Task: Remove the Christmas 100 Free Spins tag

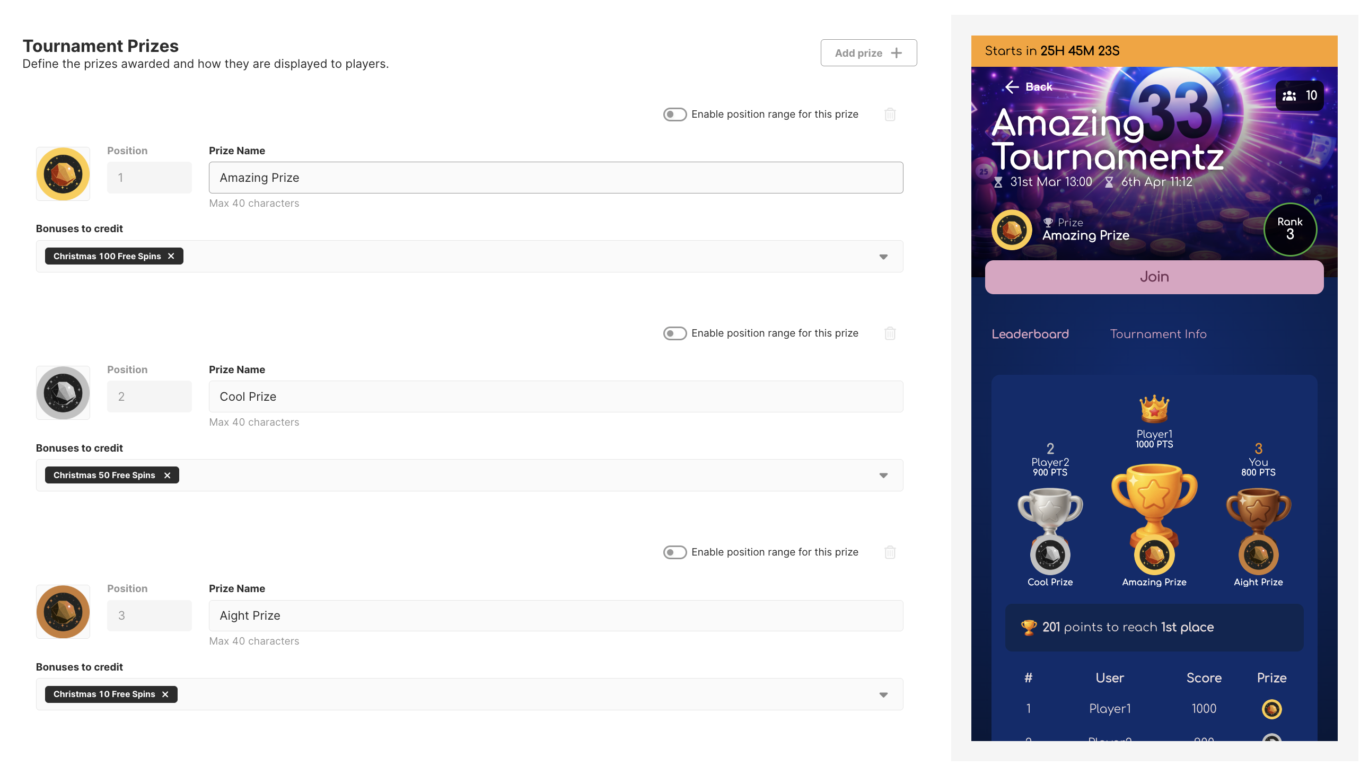Action: click(x=171, y=256)
